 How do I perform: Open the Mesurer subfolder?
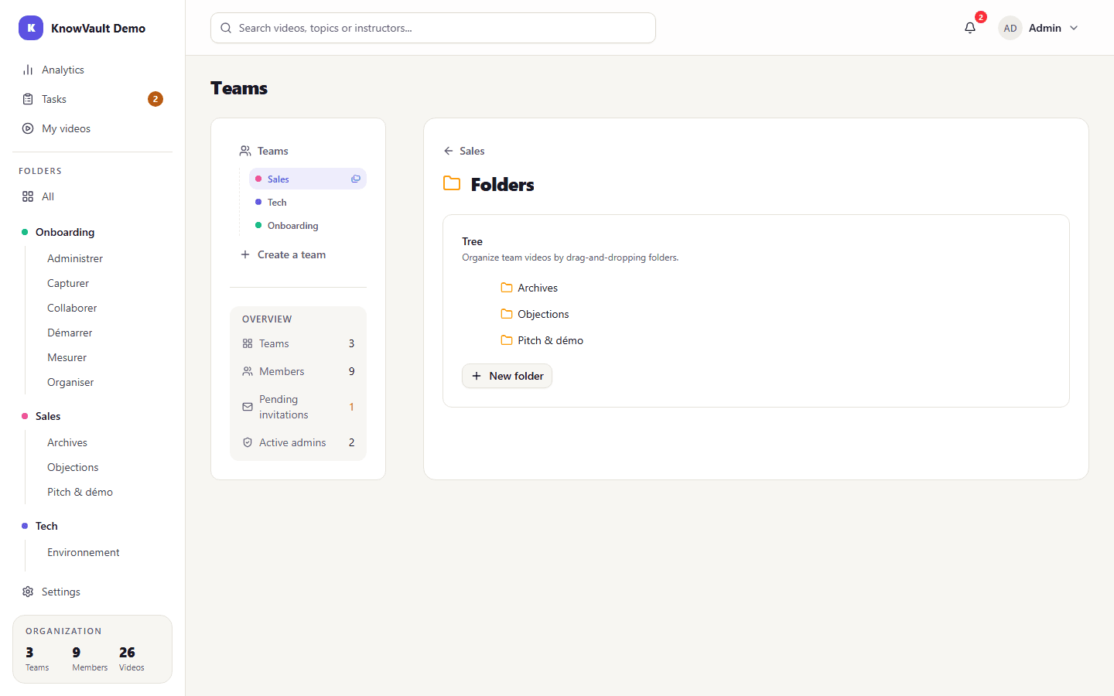click(67, 357)
